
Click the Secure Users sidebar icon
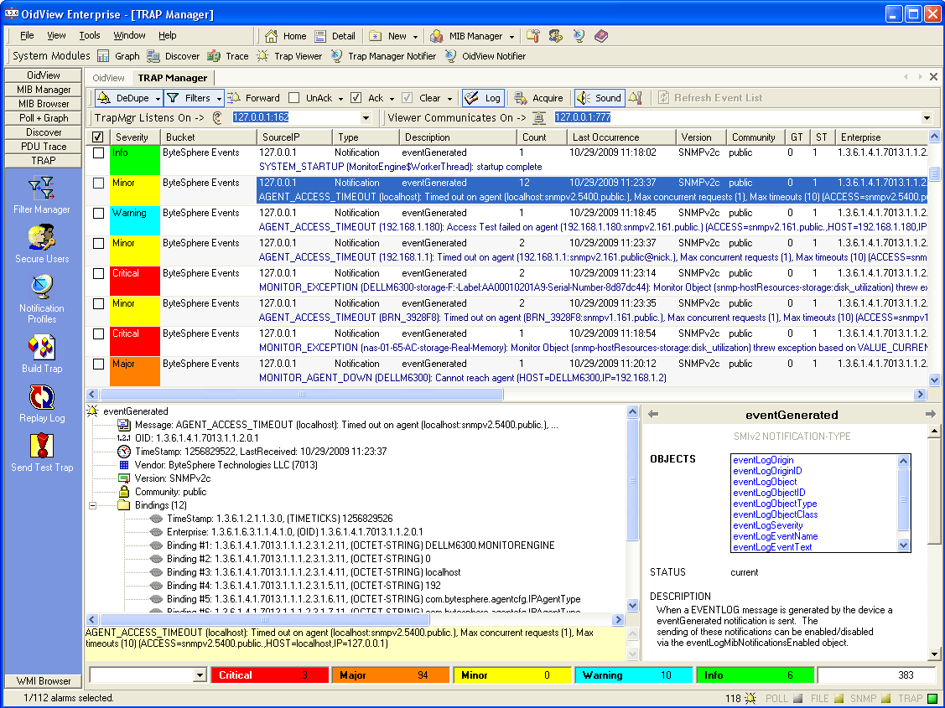[x=41, y=239]
